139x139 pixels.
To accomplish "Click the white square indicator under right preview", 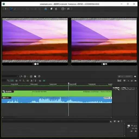I will coord(104,64).
